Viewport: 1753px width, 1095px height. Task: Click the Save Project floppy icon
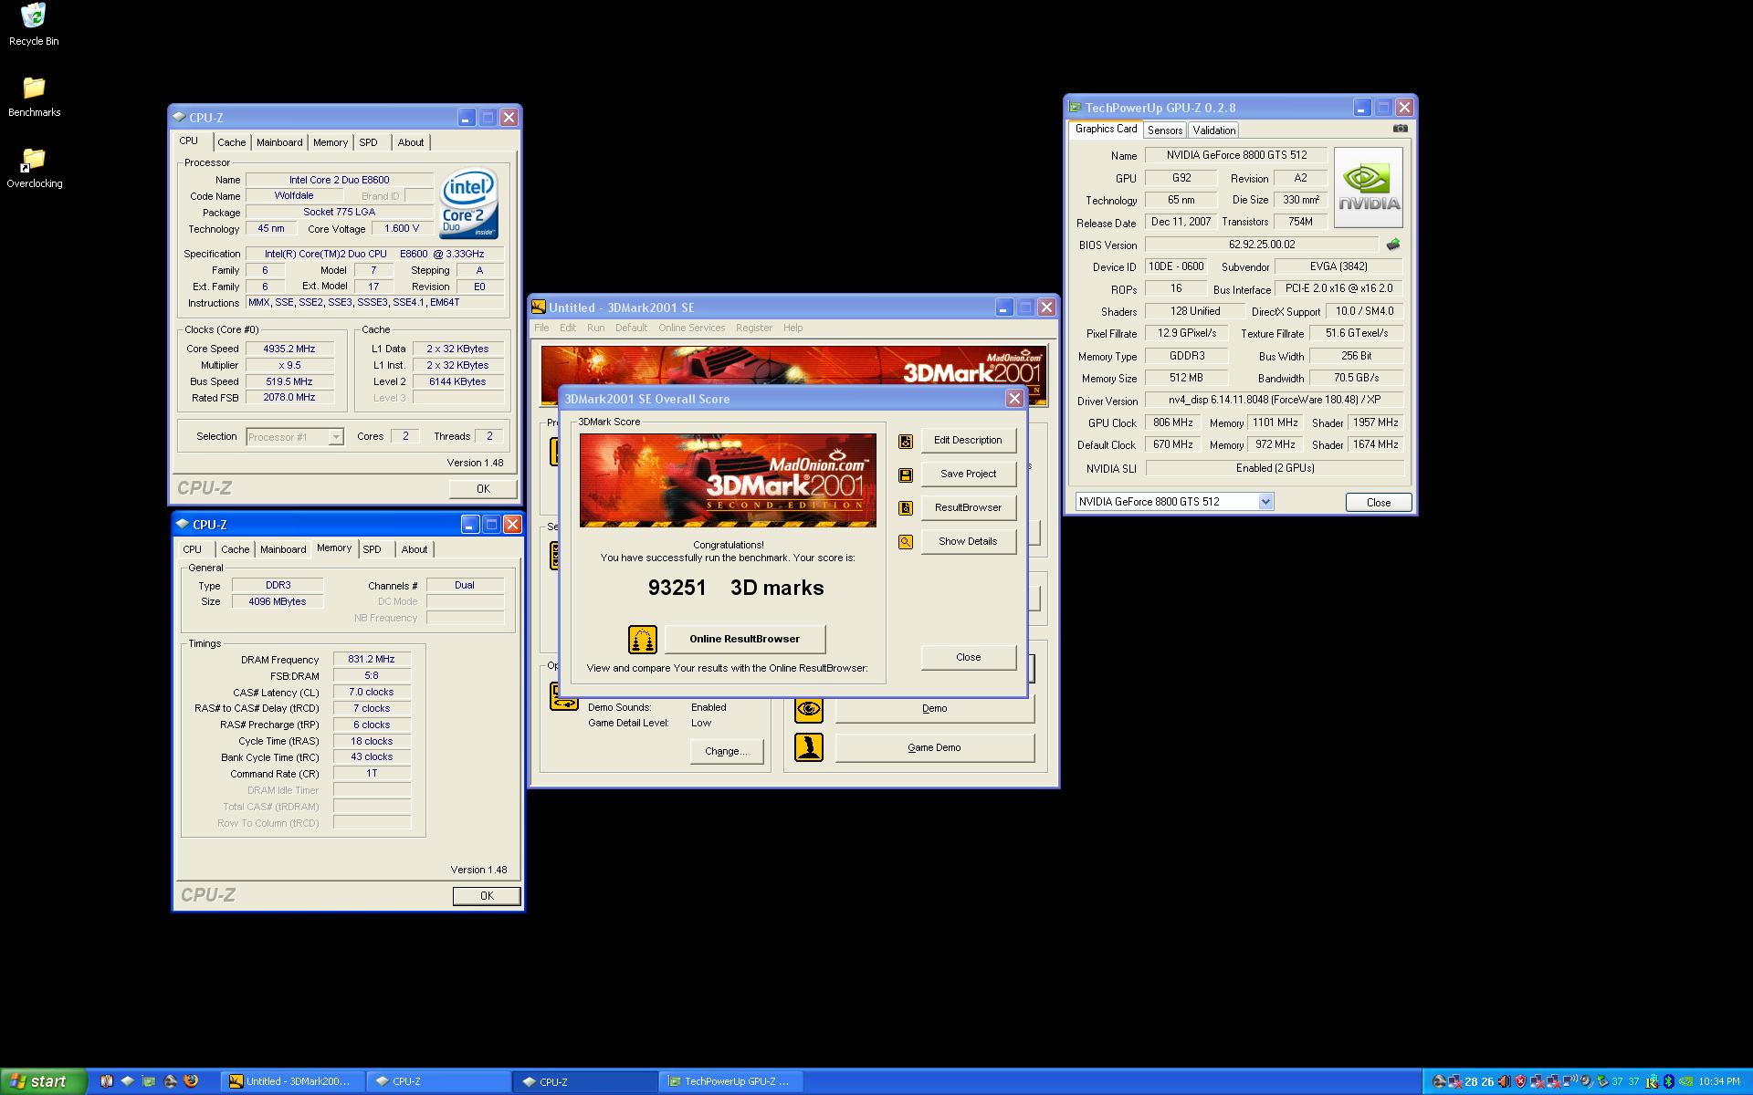click(906, 474)
